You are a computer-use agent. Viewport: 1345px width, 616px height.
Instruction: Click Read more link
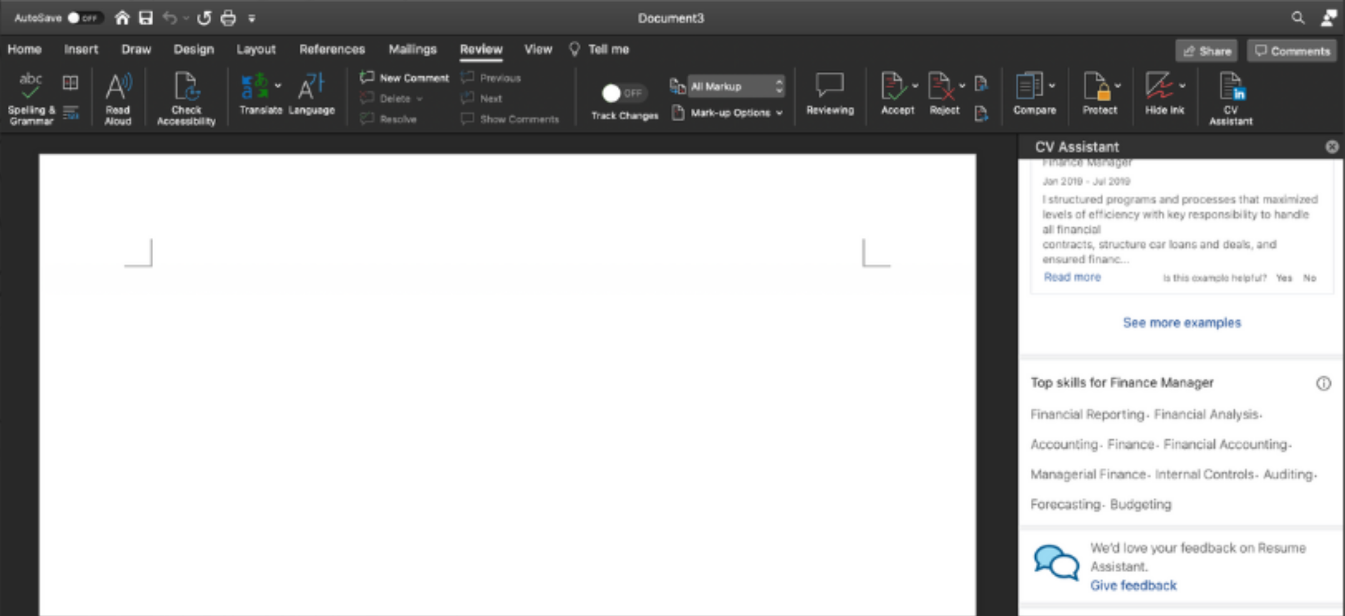pos(1072,277)
